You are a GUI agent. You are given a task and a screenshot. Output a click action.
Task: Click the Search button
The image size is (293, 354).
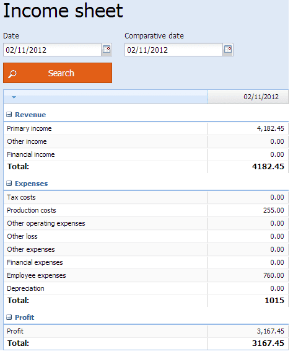click(x=58, y=73)
